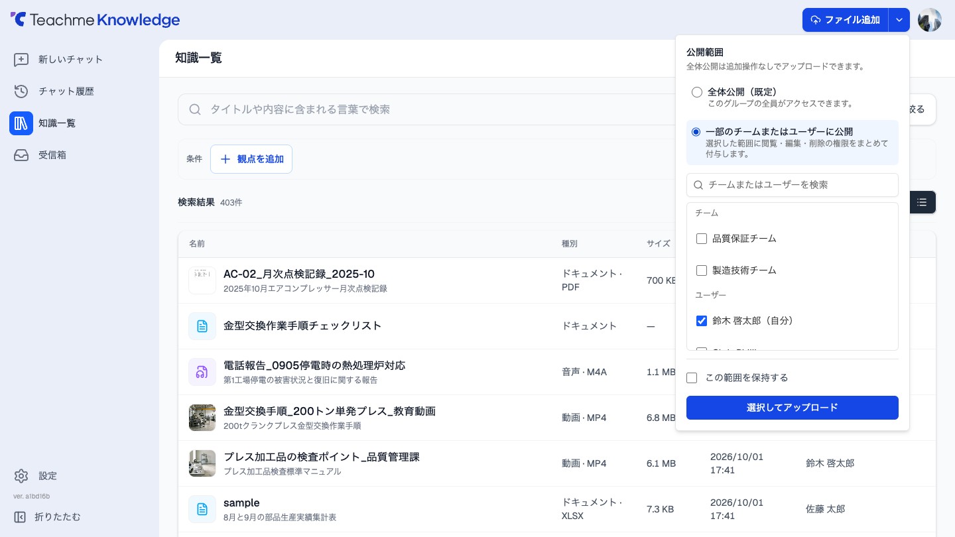Uncheck 鈴木 啓太郎（自分） checkbox
Screen dimensions: 955x537
pyautogui.click(x=702, y=321)
